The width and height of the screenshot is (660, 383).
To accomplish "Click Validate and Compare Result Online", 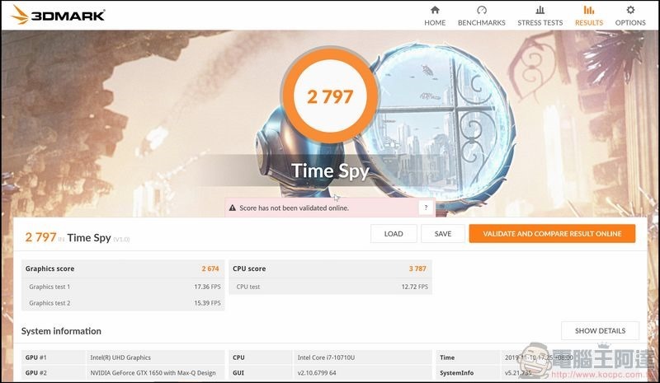I will coord(552,234).
